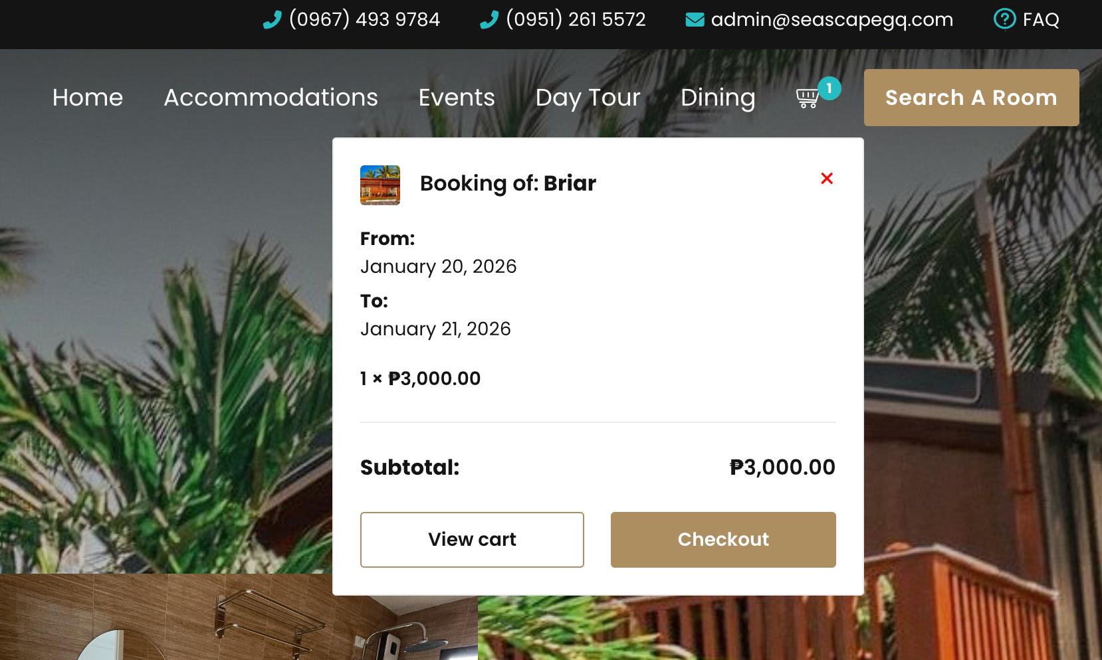Open the Accommodations menu
This screenshot has width=1102, height=660.
[x=271, y=98]
